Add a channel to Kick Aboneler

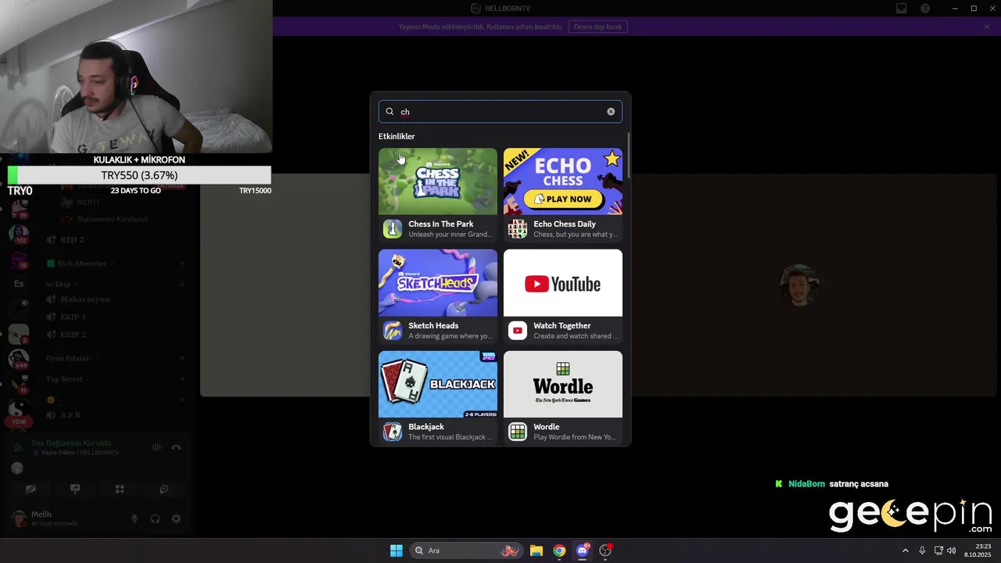[182, 264]
